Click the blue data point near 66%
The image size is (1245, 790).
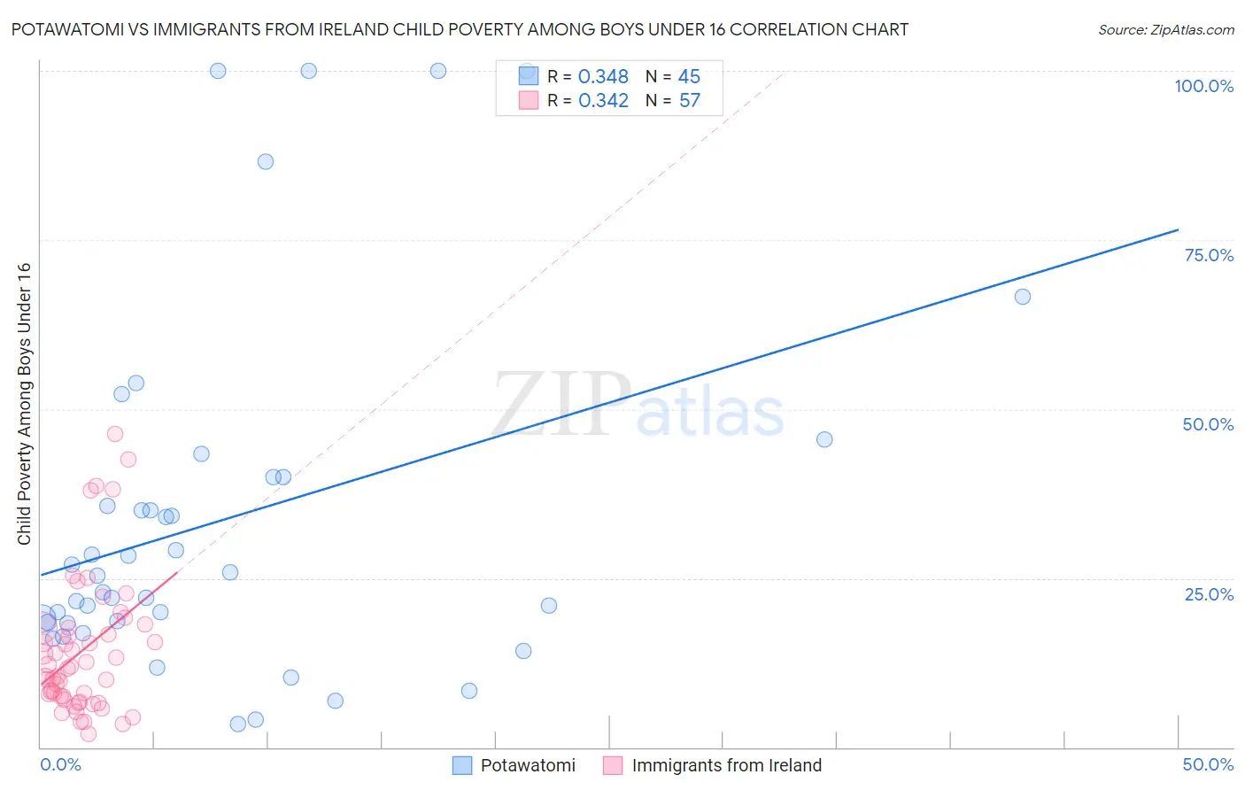tap(1023, 297)
